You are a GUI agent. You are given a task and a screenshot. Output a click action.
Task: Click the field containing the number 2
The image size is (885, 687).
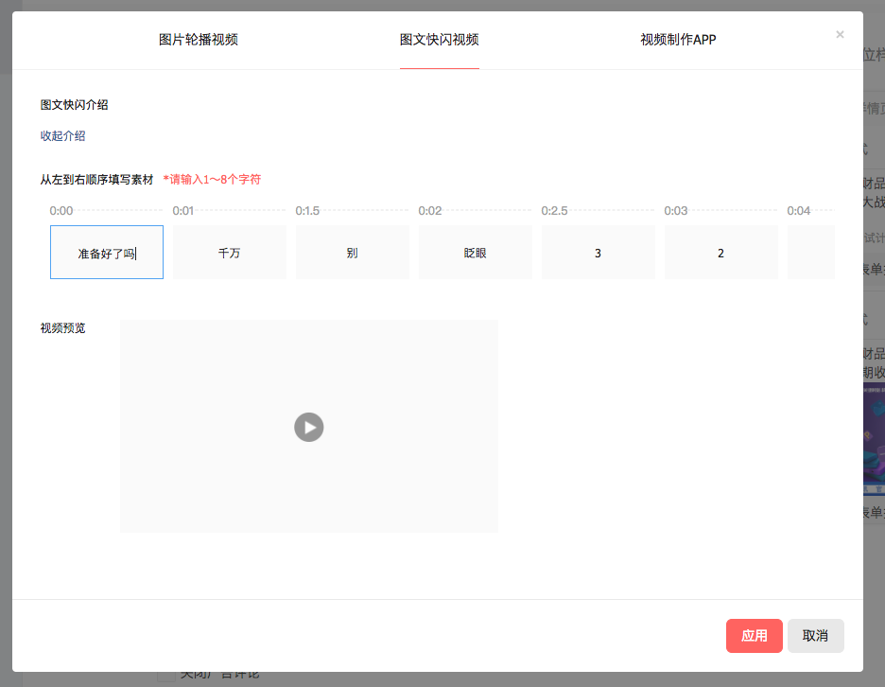pyautogui.click(x=720, y=253)
